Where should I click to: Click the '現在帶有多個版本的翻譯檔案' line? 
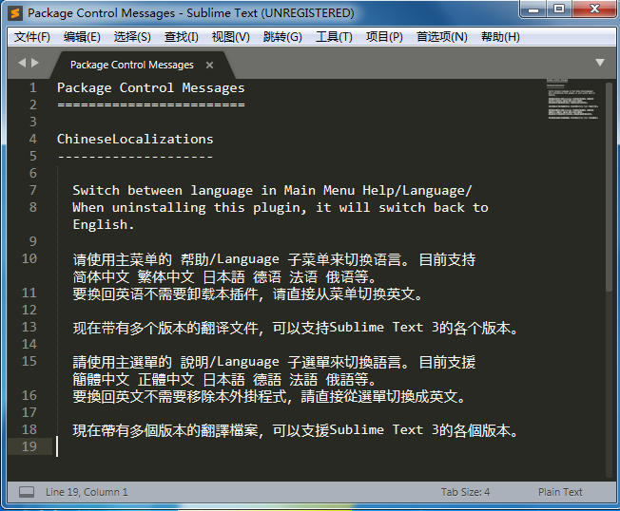pos(296,430)
